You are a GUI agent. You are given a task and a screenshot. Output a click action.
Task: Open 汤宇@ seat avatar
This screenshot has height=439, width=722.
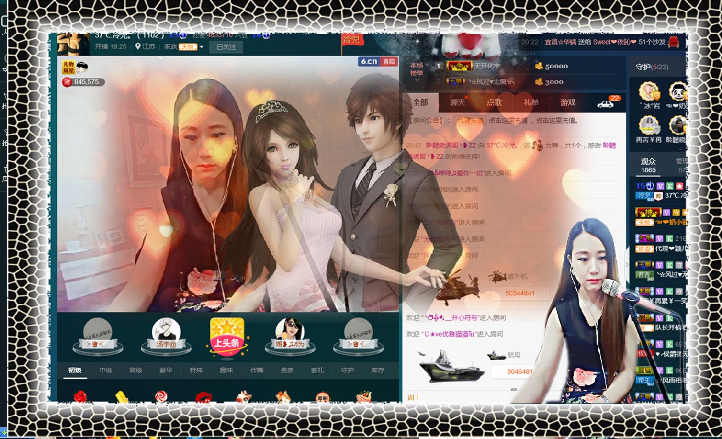166,331
